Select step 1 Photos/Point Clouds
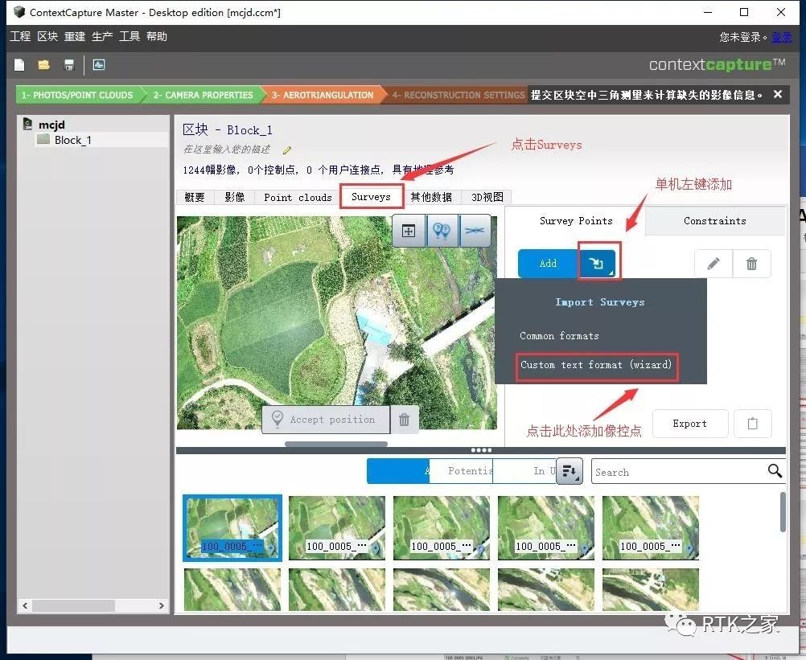Image resolution: width=806 pixels, height=660 pixels. [78, 95]
